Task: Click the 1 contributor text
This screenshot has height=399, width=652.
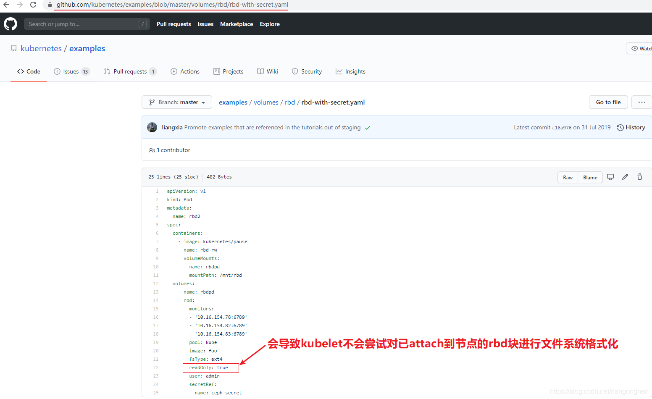Action: (173, 150)
